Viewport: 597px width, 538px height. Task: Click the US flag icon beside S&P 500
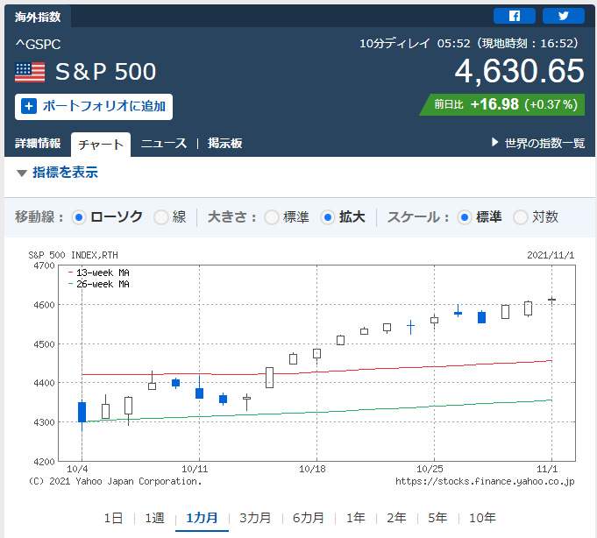click(x=30, y=72)
